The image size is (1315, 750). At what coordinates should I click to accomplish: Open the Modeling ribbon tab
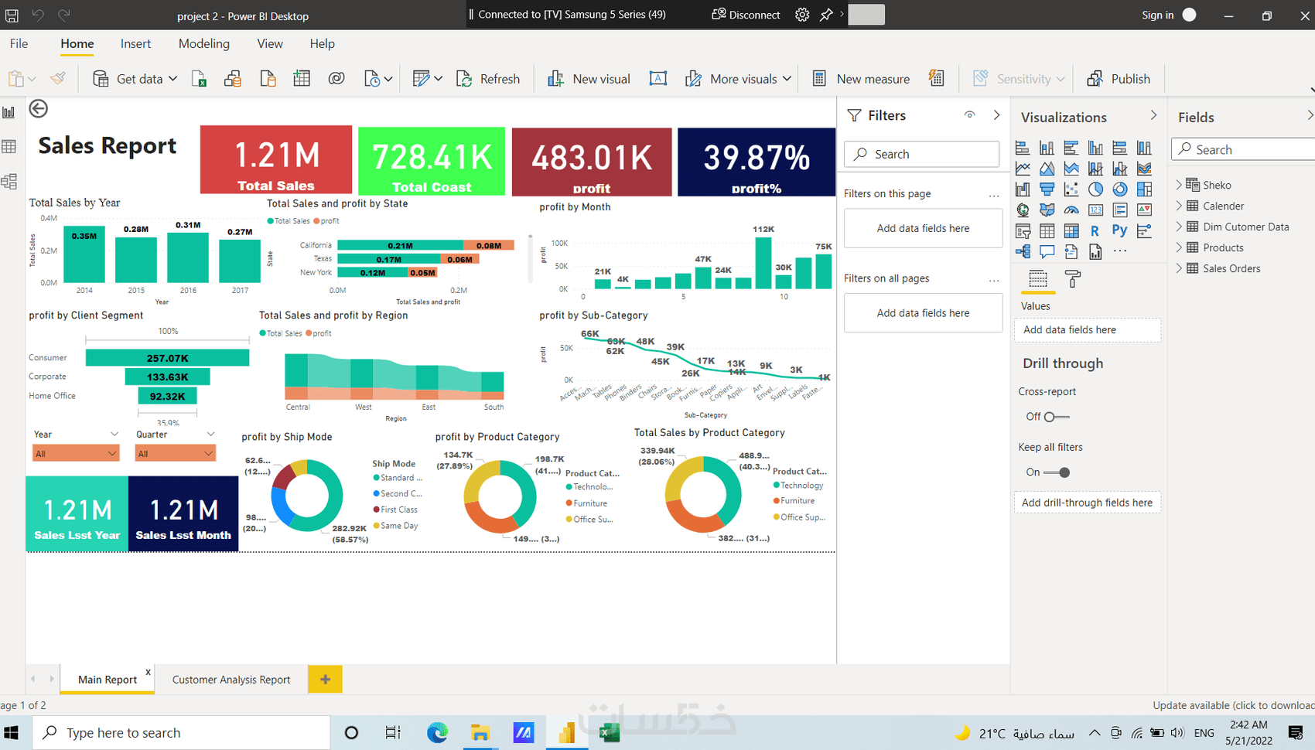pos(203,44)
